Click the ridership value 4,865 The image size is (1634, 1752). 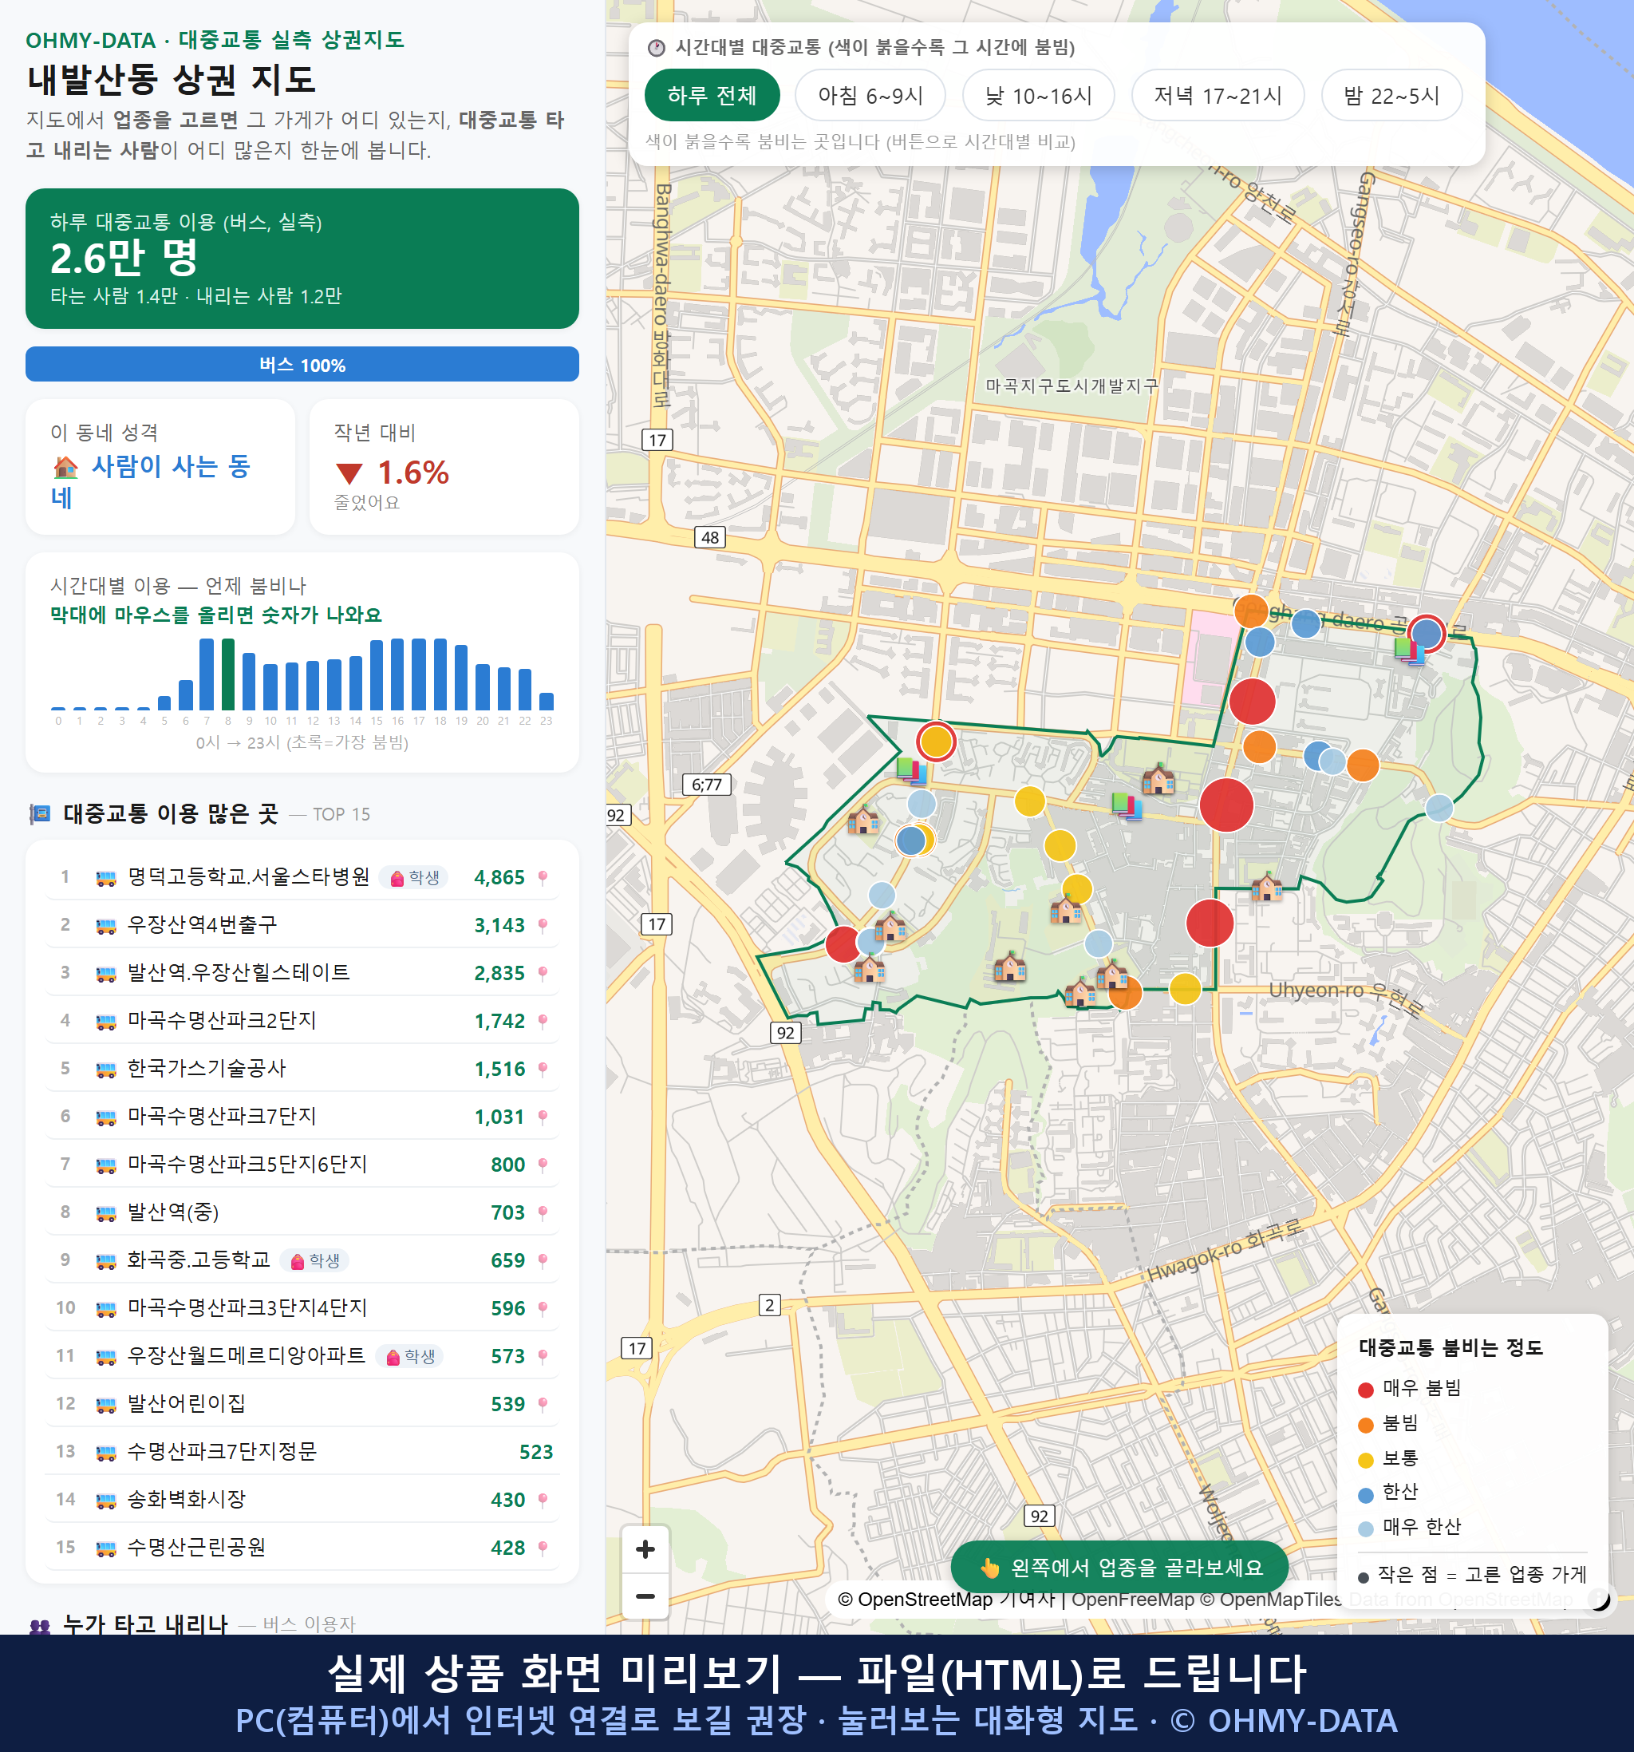pyautogui.click(x=499, y=878)
